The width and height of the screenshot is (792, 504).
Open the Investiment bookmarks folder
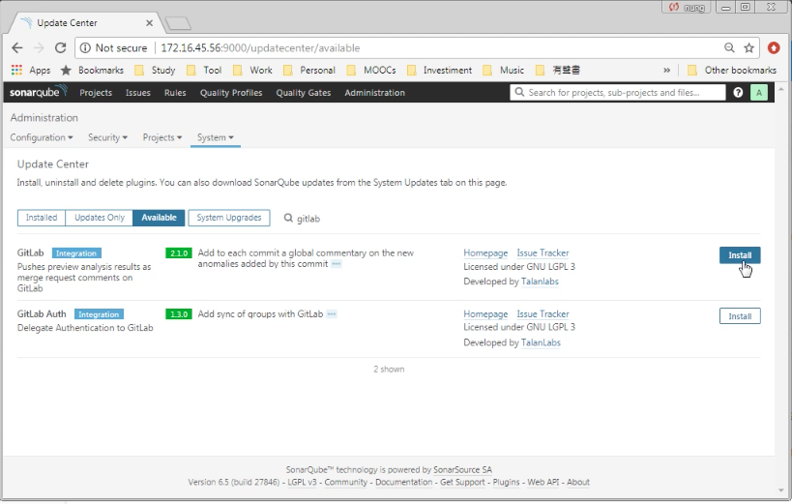coord(439,71)
